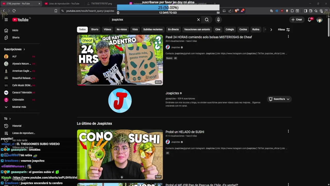Bookmark this page icon

point(56,11)
